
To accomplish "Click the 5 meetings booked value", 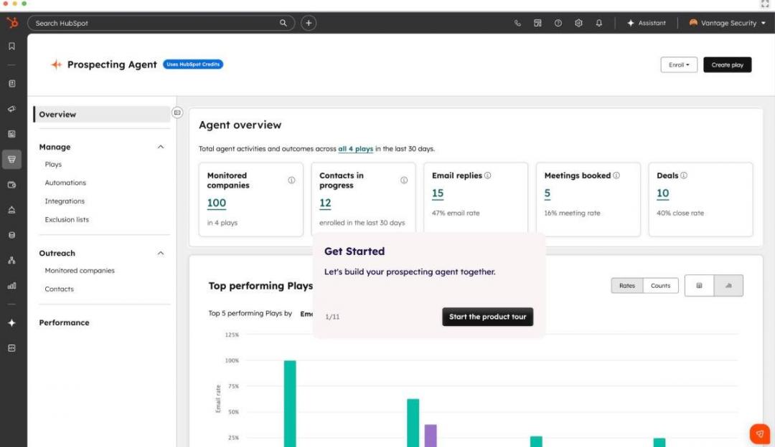I will pyautogui.click(x=547, y=193).
